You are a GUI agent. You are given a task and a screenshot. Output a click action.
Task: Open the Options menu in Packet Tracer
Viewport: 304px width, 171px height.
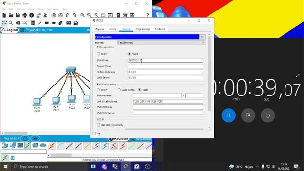tap(21, 9)
